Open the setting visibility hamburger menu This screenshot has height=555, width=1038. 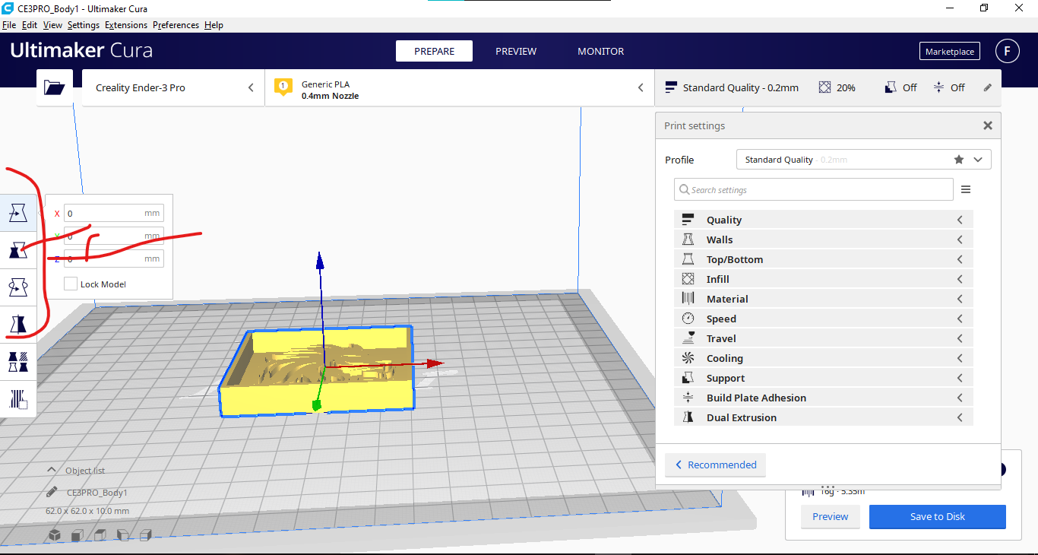pos(966,189)
